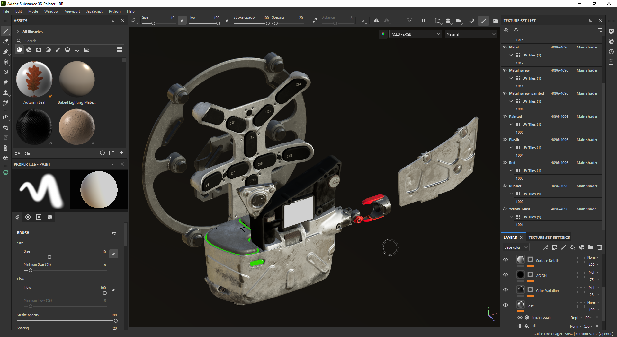Hide the Surface Details layer
The width and height of the screenshot is (617, 337).
(x=505, y=260)
